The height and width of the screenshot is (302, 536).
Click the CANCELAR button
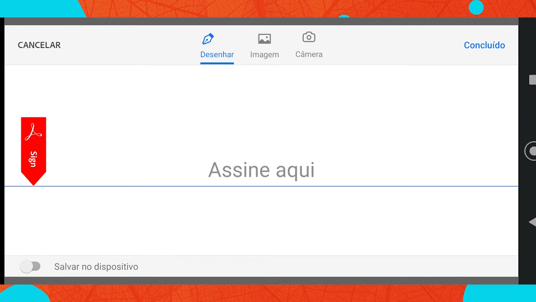39,45
